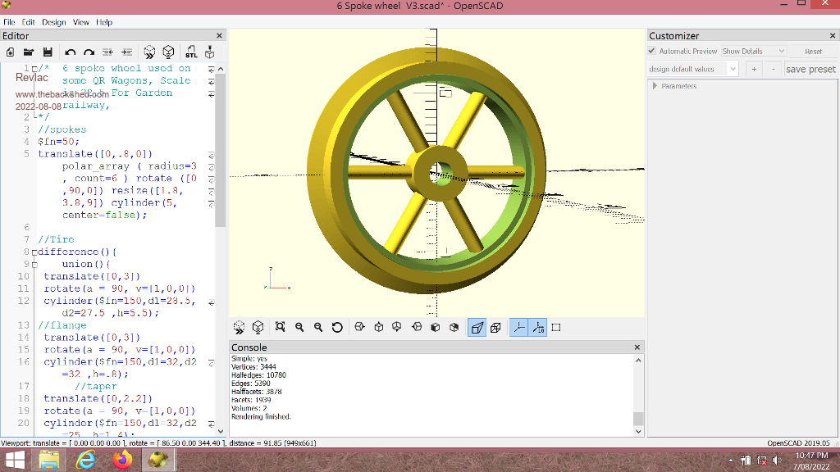Viewport: 840px width, 472px height.
Task: Reset the view with circular arrow icon
Action: (337, 327)
